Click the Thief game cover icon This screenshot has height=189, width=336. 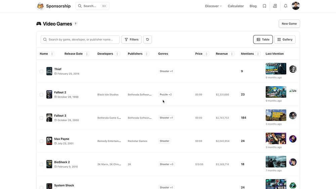[49, 71]
